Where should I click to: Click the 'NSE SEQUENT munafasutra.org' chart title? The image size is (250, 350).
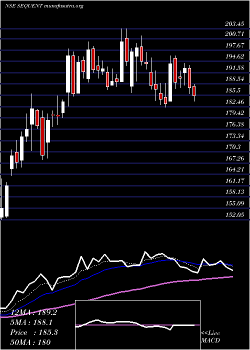tap(44, 6)
